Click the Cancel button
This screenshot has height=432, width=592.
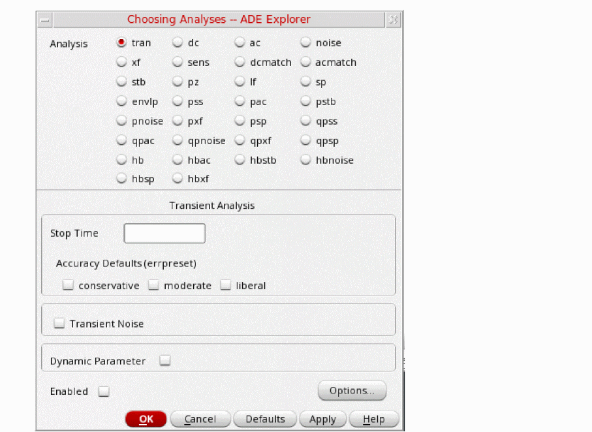200,419
